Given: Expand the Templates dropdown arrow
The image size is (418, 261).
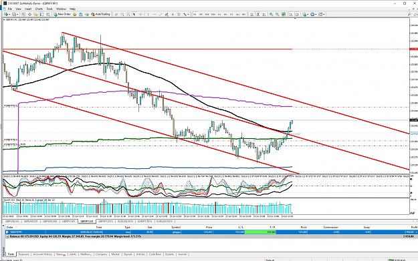Looking at the screenshot, I should pyautogui.click(x=324, y=15).
